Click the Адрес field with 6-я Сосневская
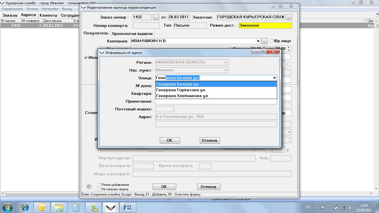379x213 pixels. point(216,117)
